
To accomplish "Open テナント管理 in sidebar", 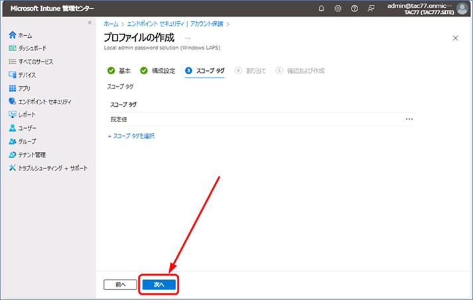I will (x=27, y=155).
